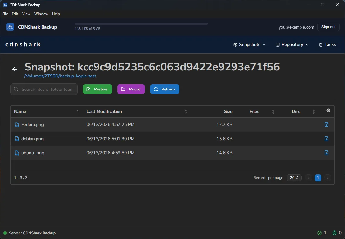Click the cdnshark wordmark in the navbar
Image resolution: width=345 pixels, height=239 pixels.
(23, 45)
